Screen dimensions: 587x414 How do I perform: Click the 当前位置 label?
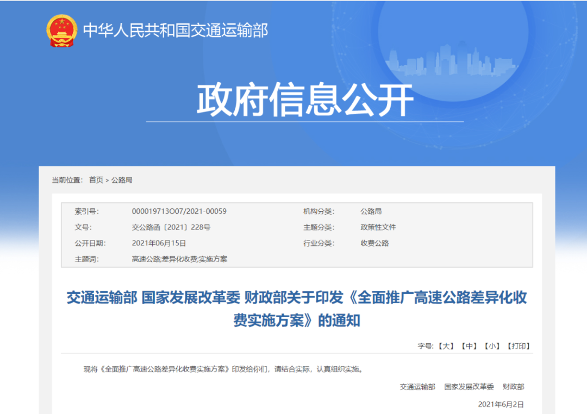67,180
